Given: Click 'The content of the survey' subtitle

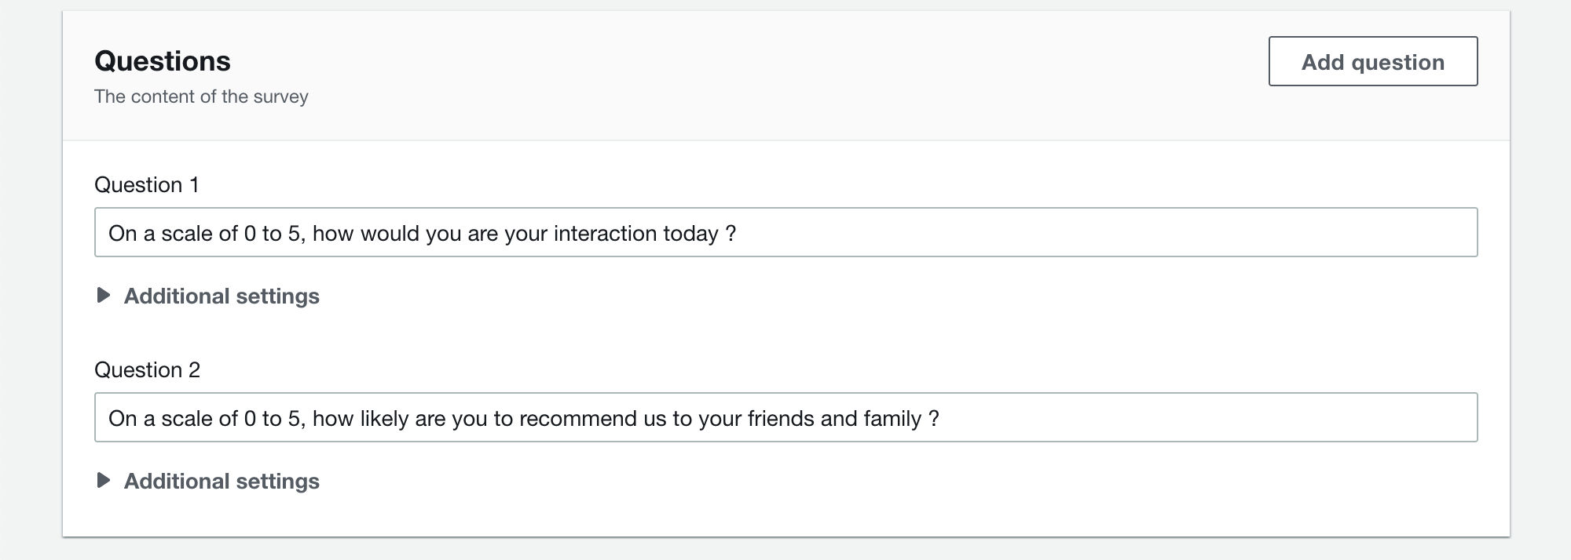Looking at the screenshot, I should click(201, 96).
